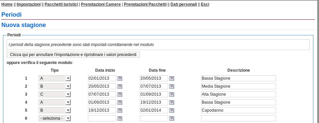The width and height of the screenshot is (319, 123).
Task: Click button to cancel import and restore values
Action: coord(73,55)
